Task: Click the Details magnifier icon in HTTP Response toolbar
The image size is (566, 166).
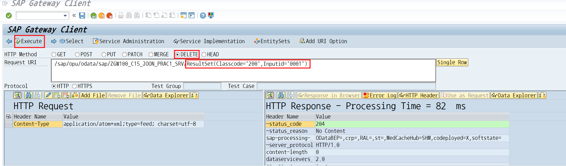Action: (270, 95)
